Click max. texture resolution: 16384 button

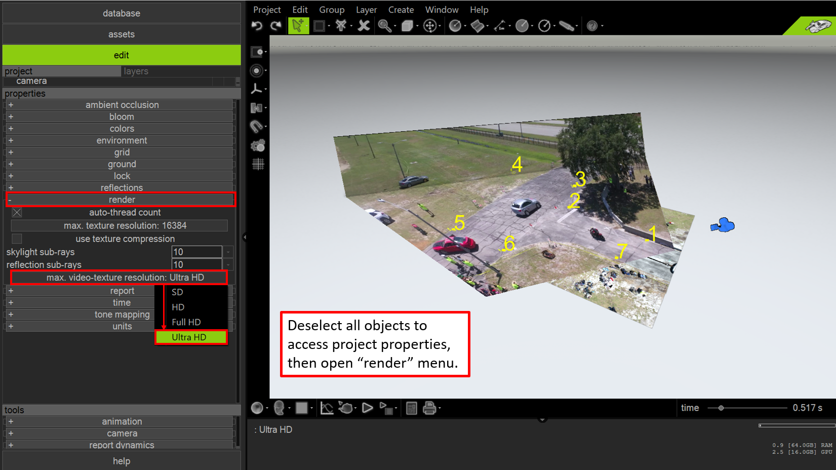tap(119, 225)
